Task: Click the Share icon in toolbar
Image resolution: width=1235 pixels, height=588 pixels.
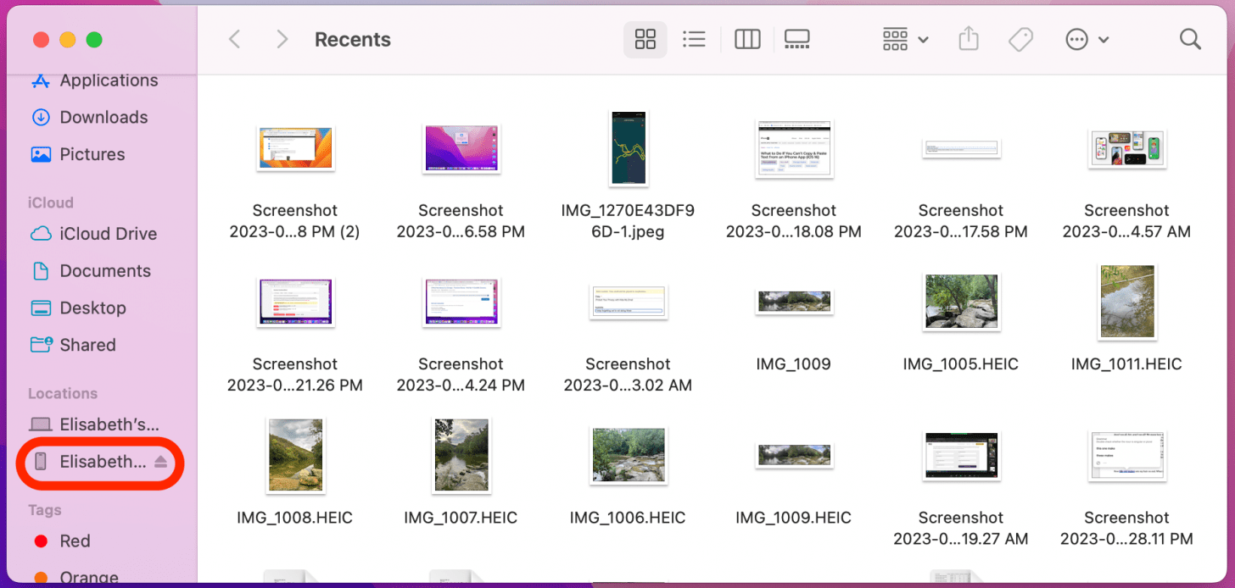Action: (969, 39)
